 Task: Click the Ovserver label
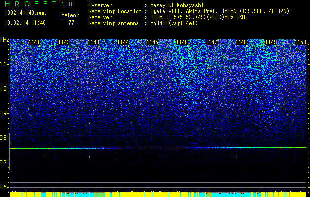pos(100,5)
